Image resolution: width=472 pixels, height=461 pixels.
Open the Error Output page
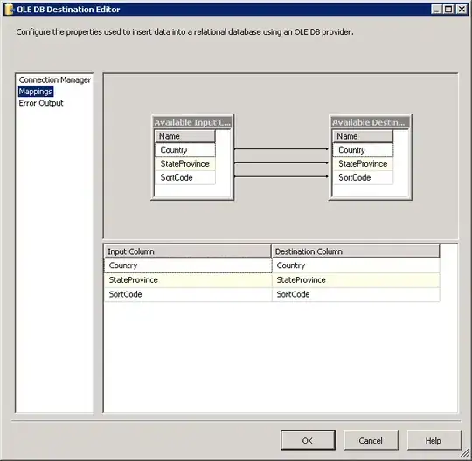pyautogui.click(x=41, y=103)
